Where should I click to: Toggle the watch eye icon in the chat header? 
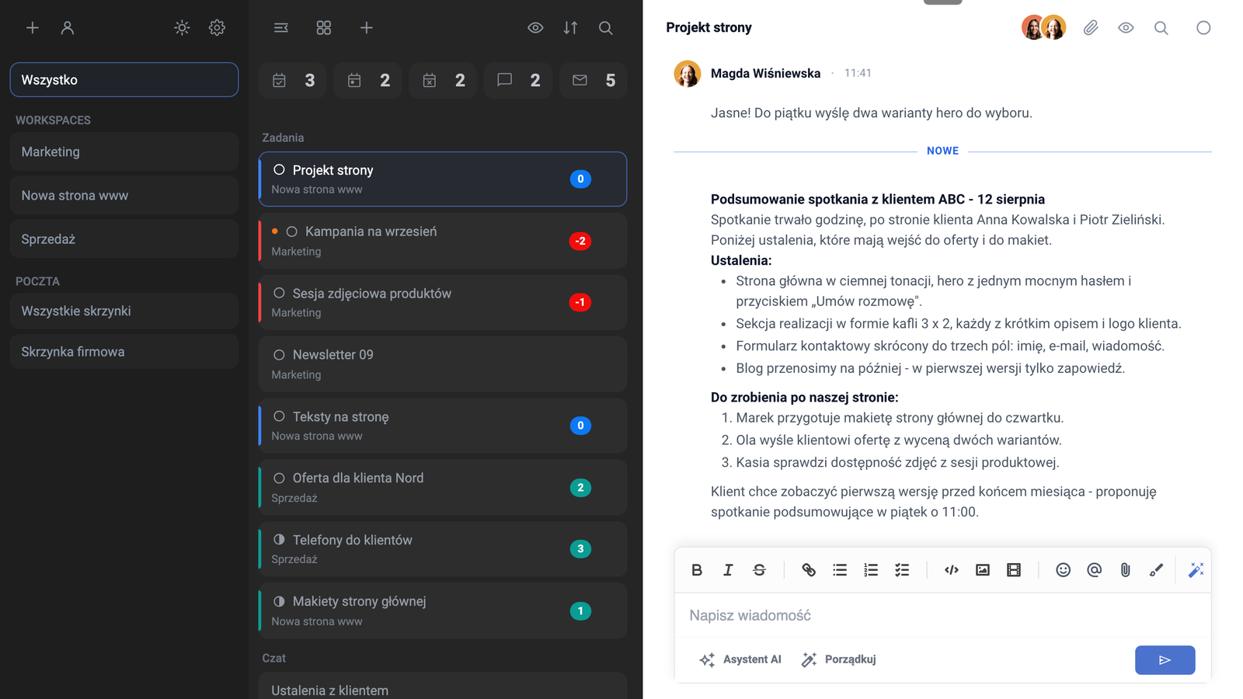(x=1126, y=28)
